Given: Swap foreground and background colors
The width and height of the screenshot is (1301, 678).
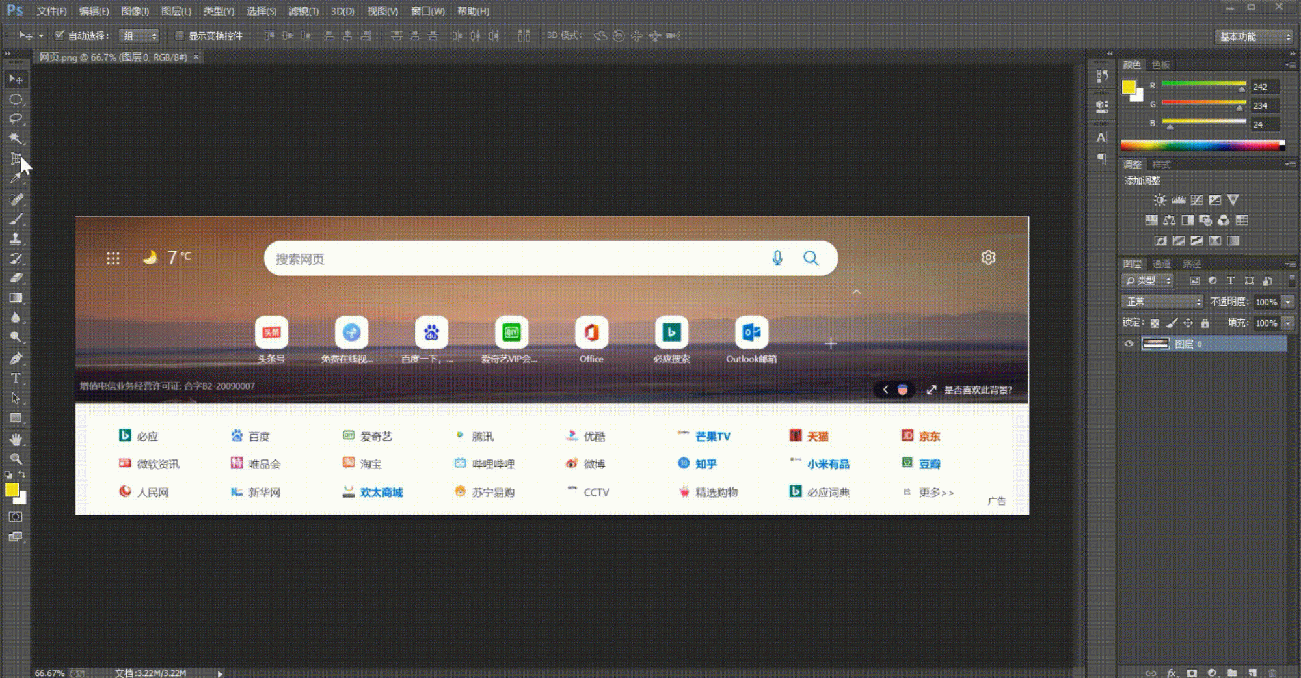Looking at the screenshot, I should (x=21, y=475).
